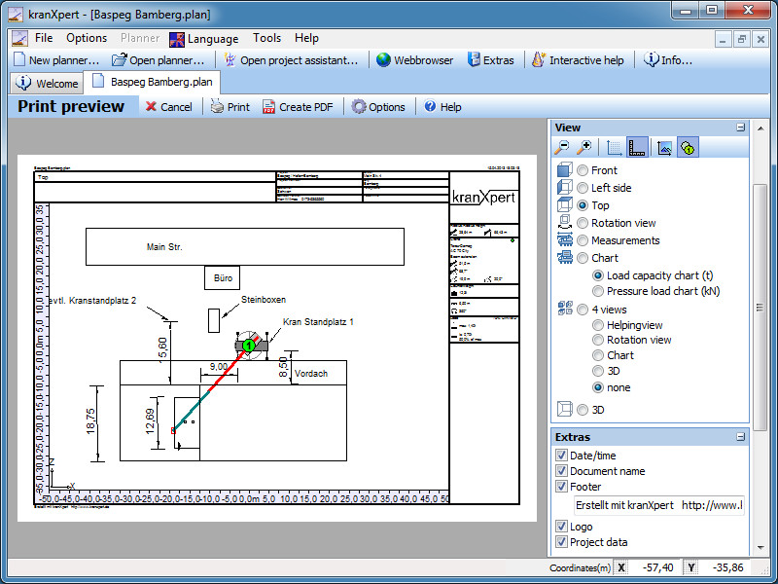Disable the Logo checkbox
Image resolution: width=778 pixels, height=584 pixels.
[561, 527]
